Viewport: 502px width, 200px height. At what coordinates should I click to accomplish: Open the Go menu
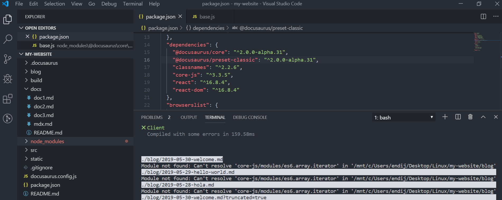point(92,4)
